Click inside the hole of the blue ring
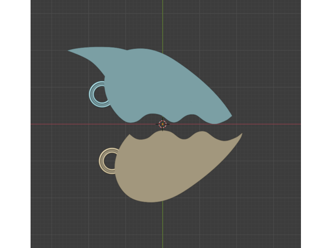Viewport: 331px width, 248px height. point(100,94)
